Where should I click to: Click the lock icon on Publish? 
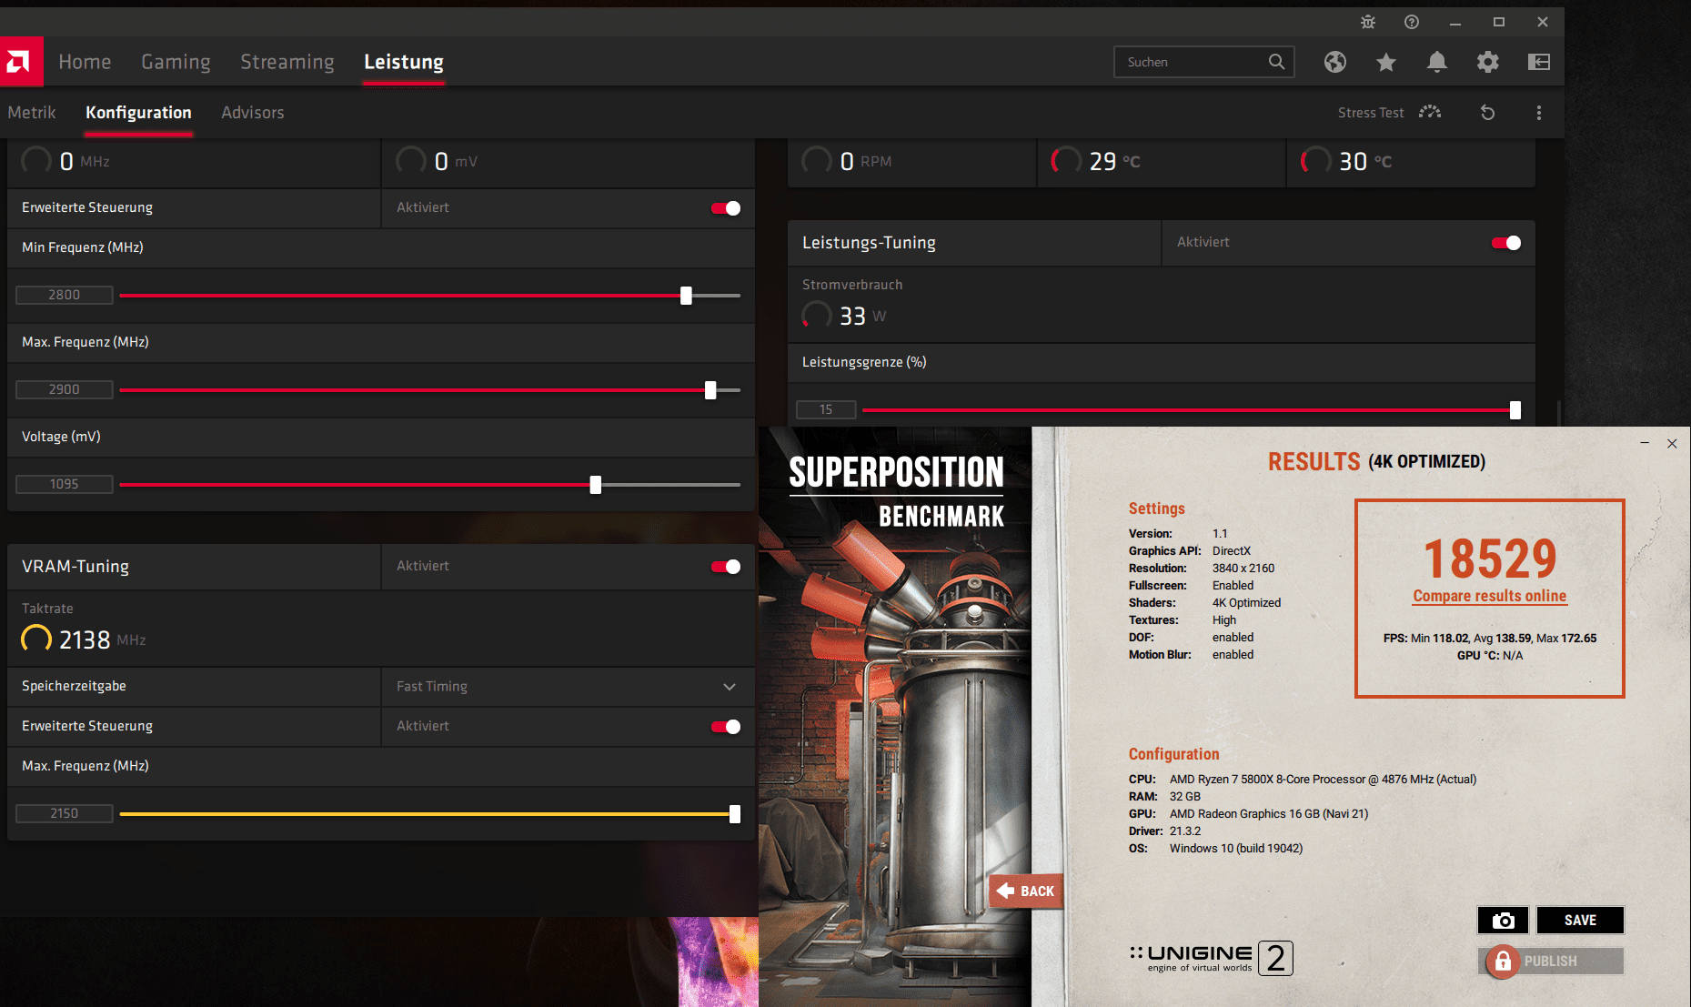click(1503, 962)
